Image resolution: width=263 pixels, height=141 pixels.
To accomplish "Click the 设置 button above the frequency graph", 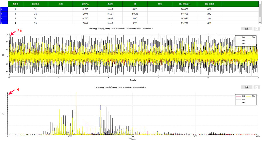I will tap(246, 87).
